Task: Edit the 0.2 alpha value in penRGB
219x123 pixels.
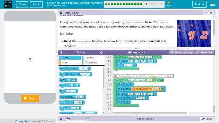Action: (150, 61)
